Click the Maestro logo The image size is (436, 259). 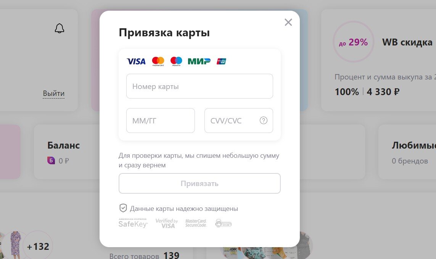point(176,61)
